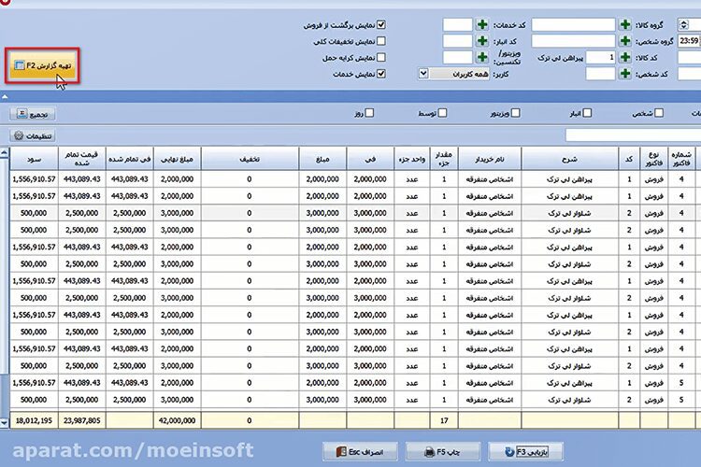
Task: Click the table search input field
Action: (x=633, y=134)
